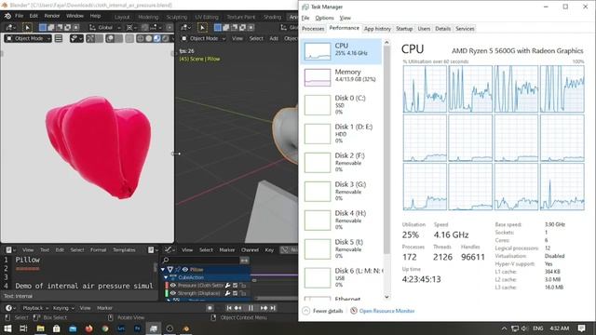Open File Explorer from the taskbar
Viewport: 596px width, 335px height.
pos(40,328)
